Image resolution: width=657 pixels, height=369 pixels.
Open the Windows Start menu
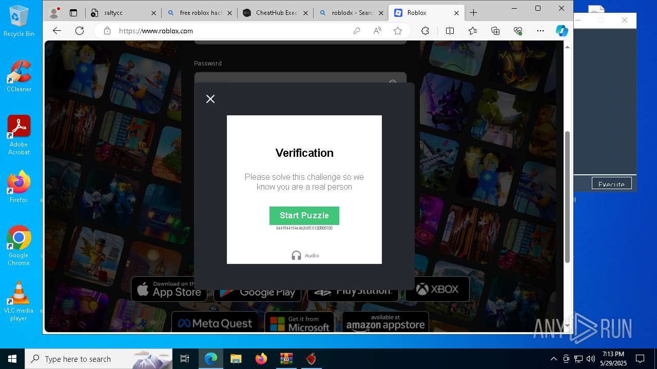pyautogui.click(x=12, y=359)
